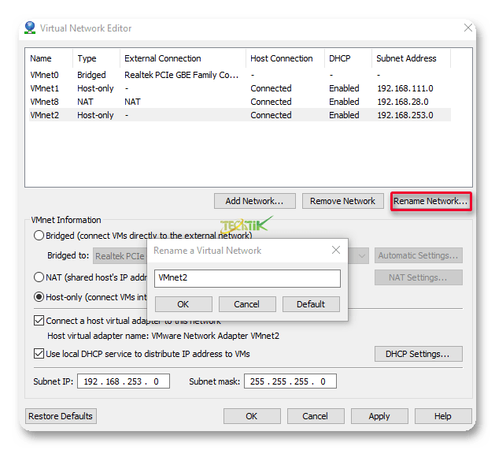The image size is (495, 450).
Task: Toggle Connect a host virtual adapter checkbox
Action: pyautogui.click(x=39, y=321)
